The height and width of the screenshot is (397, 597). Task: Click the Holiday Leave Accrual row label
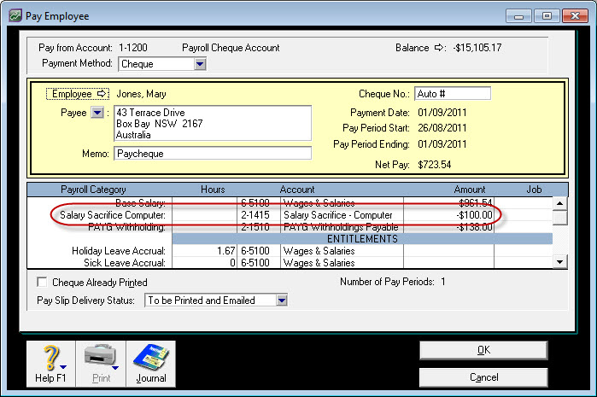[x=119, y=251]
